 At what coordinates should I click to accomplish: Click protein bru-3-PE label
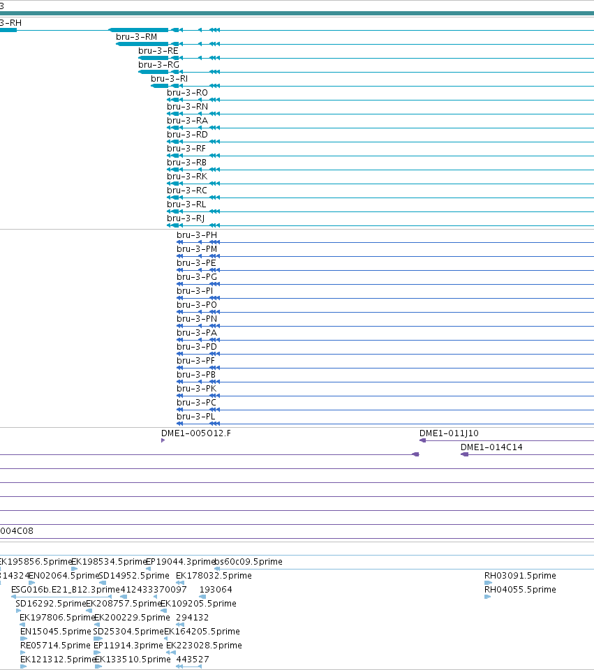[196, 263]
